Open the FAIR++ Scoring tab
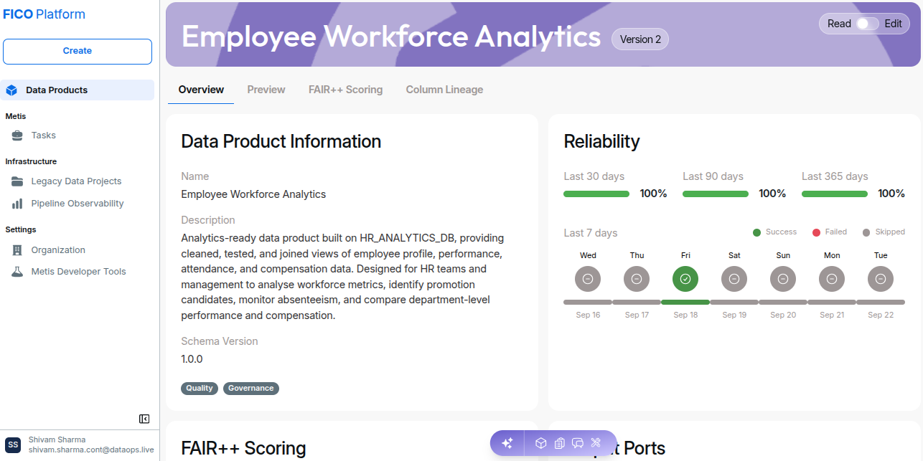The width and height of the screenshot is (923, 461). [345, 90]
